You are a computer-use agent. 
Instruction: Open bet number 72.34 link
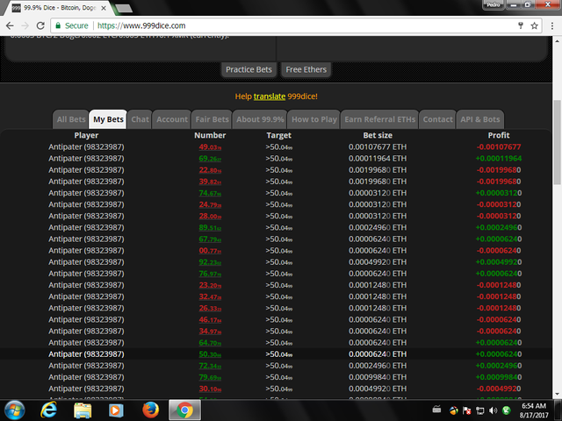210,366
